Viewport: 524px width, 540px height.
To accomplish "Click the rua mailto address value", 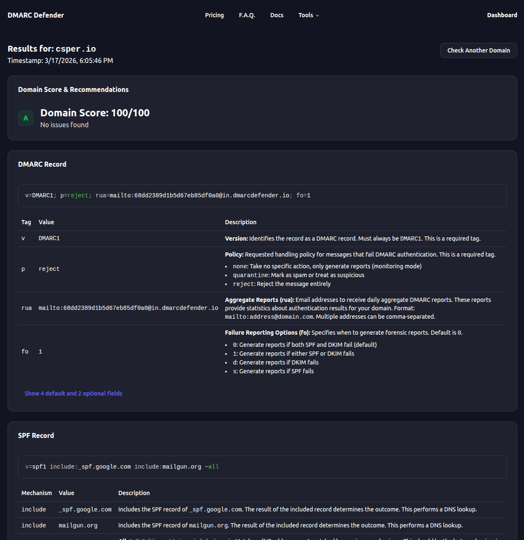I will click(128, 307).
